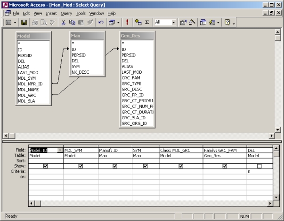Click the diagram pane scroll down arrow

pos(277,130)
